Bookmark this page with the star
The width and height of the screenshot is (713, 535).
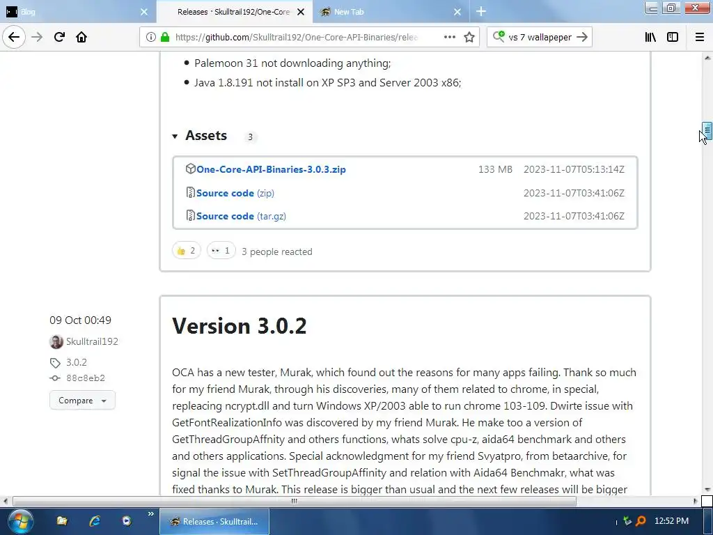tap(469, 38)
